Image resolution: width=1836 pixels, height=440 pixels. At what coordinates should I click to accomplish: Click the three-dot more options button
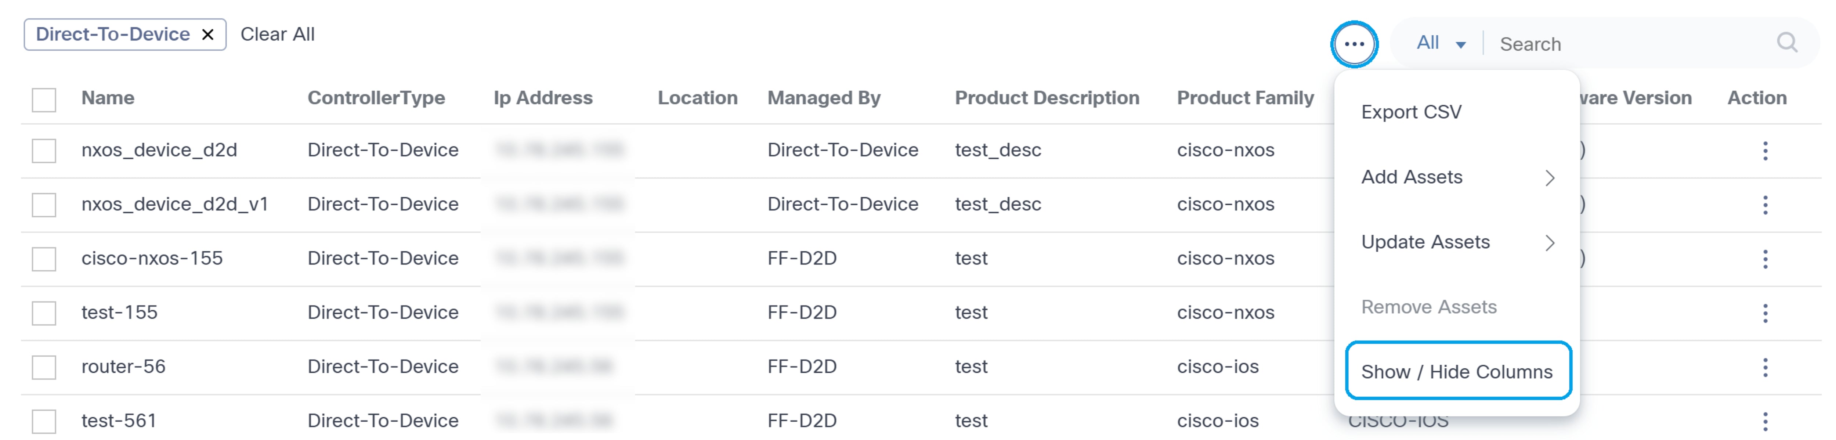tap(1353, 44)
